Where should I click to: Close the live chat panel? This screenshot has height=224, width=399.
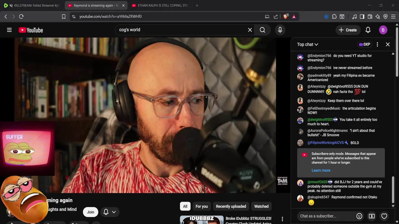point(388,44)
